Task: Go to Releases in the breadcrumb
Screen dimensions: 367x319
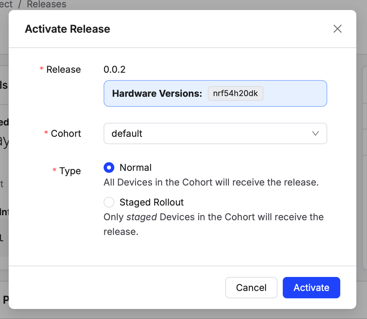Action: pos(46,4)
